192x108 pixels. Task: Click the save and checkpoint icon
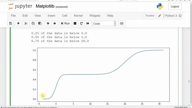point(11,23)
